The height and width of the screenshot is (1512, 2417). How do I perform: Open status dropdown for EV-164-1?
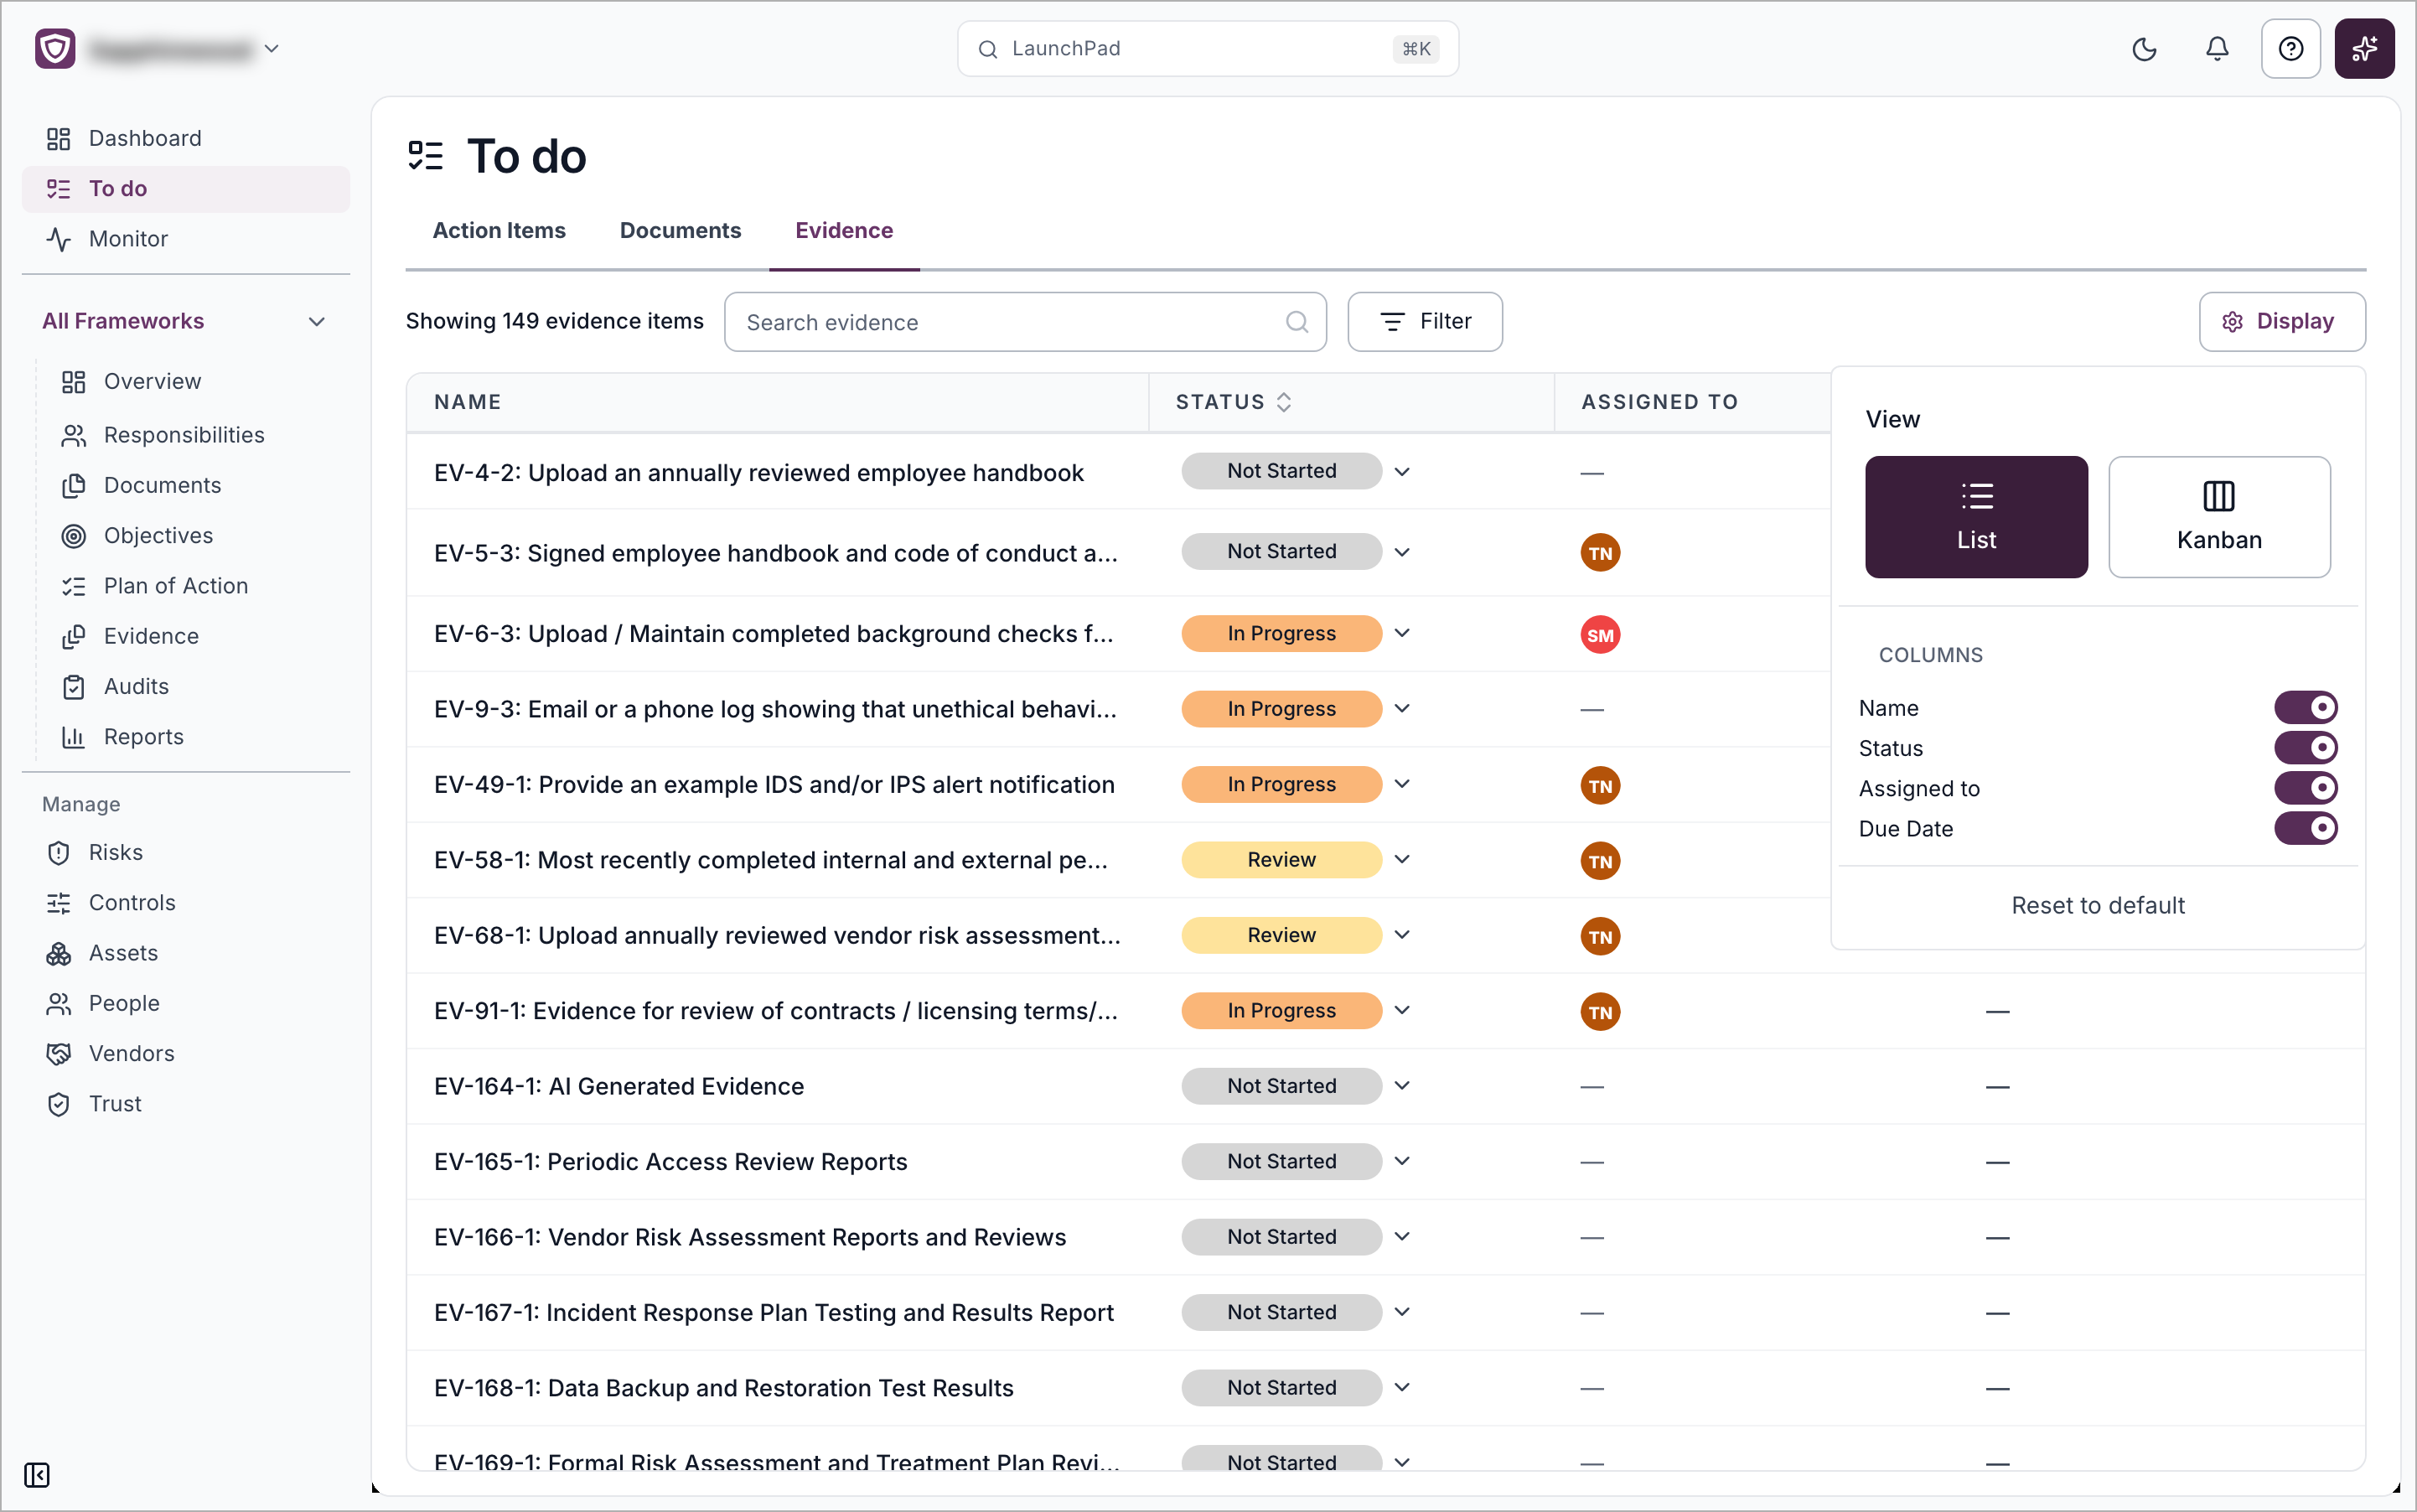(1402, 1085)
